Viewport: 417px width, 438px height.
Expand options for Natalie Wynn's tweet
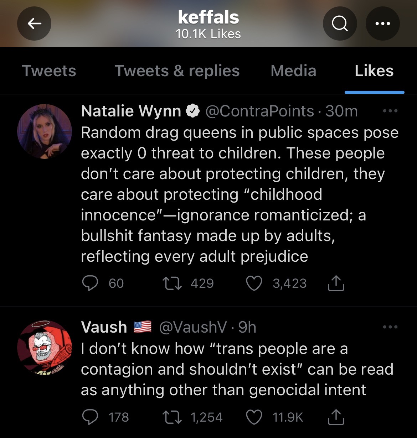point(390,111)
